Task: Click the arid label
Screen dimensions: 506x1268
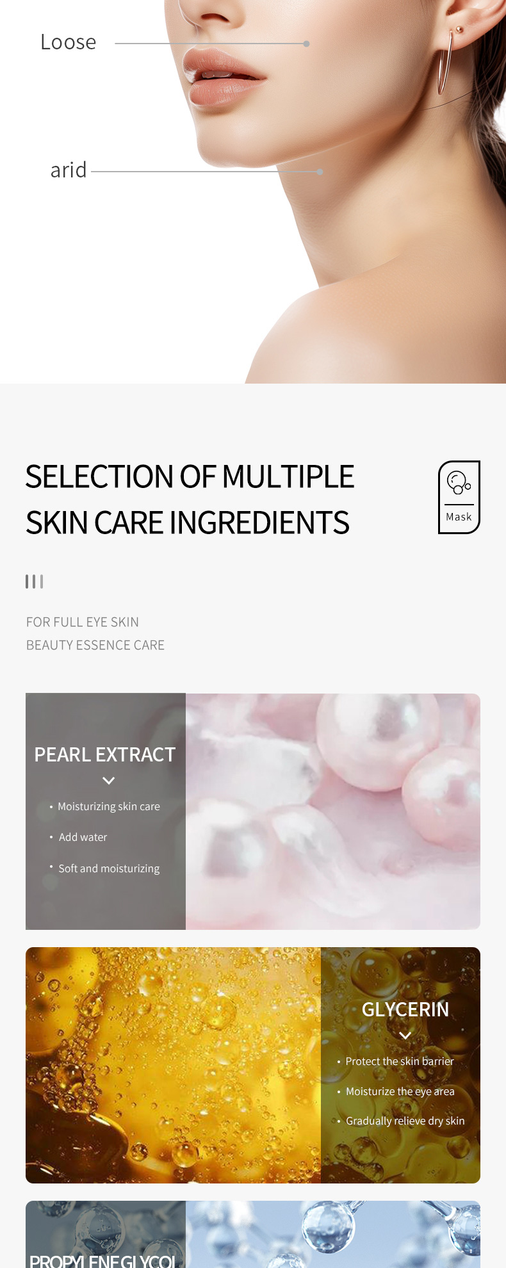Action: click(x=69, y=170)
